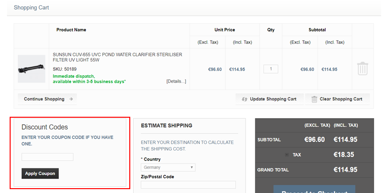
Task: Open the Country dropdown showing Germany
Action: coord(168,167)
